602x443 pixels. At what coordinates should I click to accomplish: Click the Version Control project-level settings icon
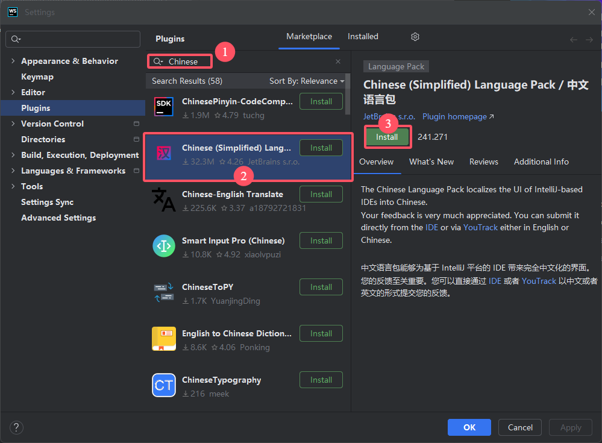136,124
